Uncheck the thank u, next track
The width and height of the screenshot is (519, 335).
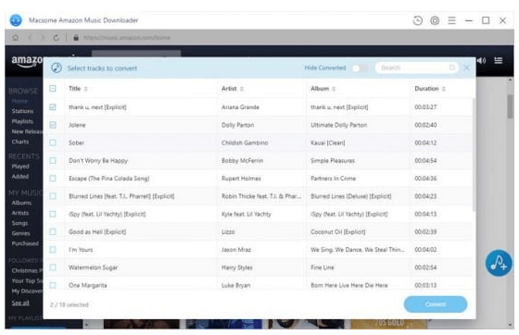(x=53, y=106)
